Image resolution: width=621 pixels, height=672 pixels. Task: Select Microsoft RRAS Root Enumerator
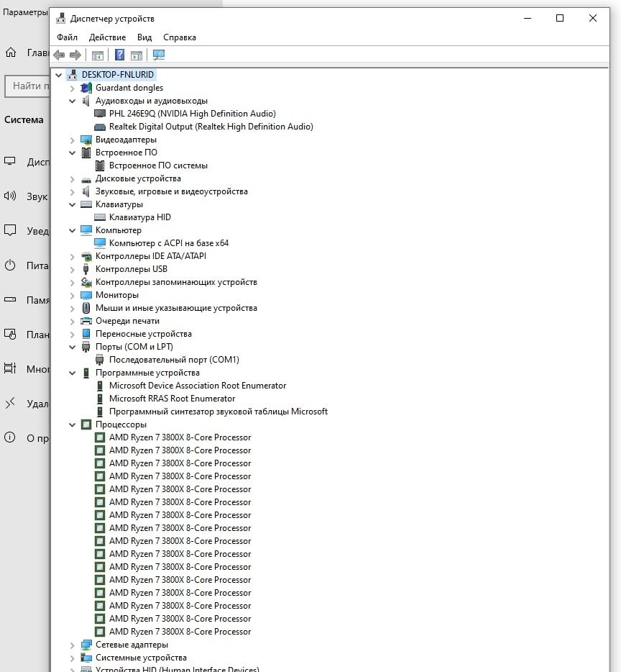pos(172,399)
